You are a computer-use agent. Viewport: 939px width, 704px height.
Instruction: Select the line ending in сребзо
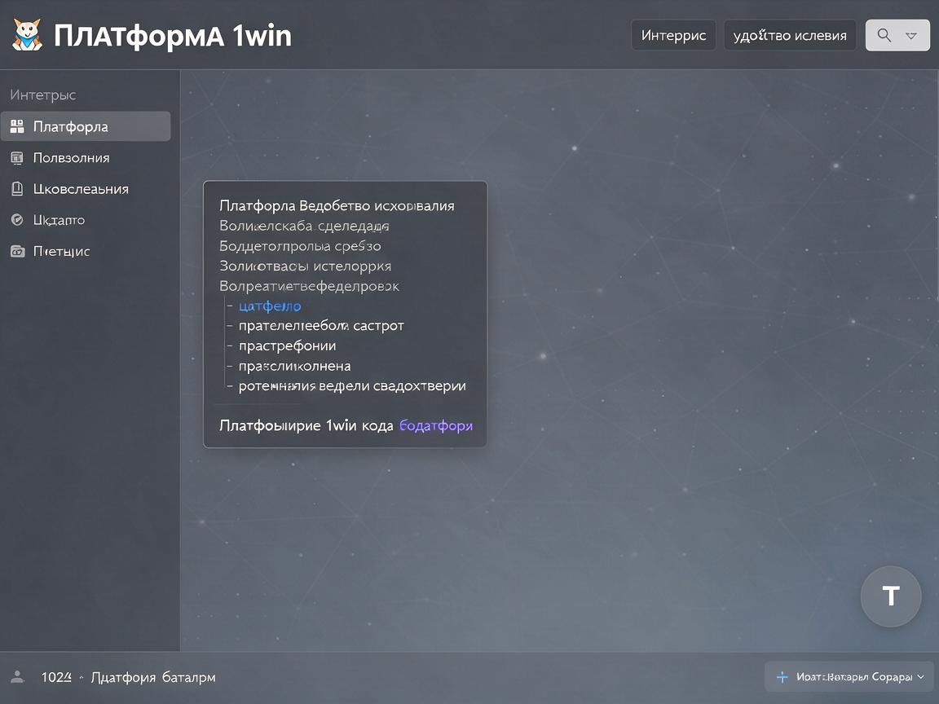(300, 246)
